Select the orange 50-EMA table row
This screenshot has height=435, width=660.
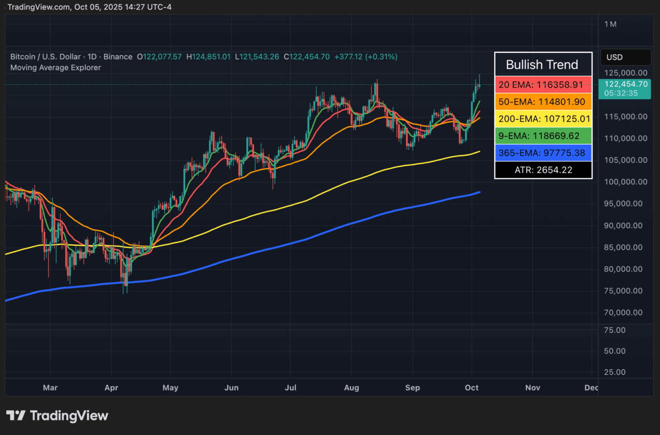(x=542, y=102)
